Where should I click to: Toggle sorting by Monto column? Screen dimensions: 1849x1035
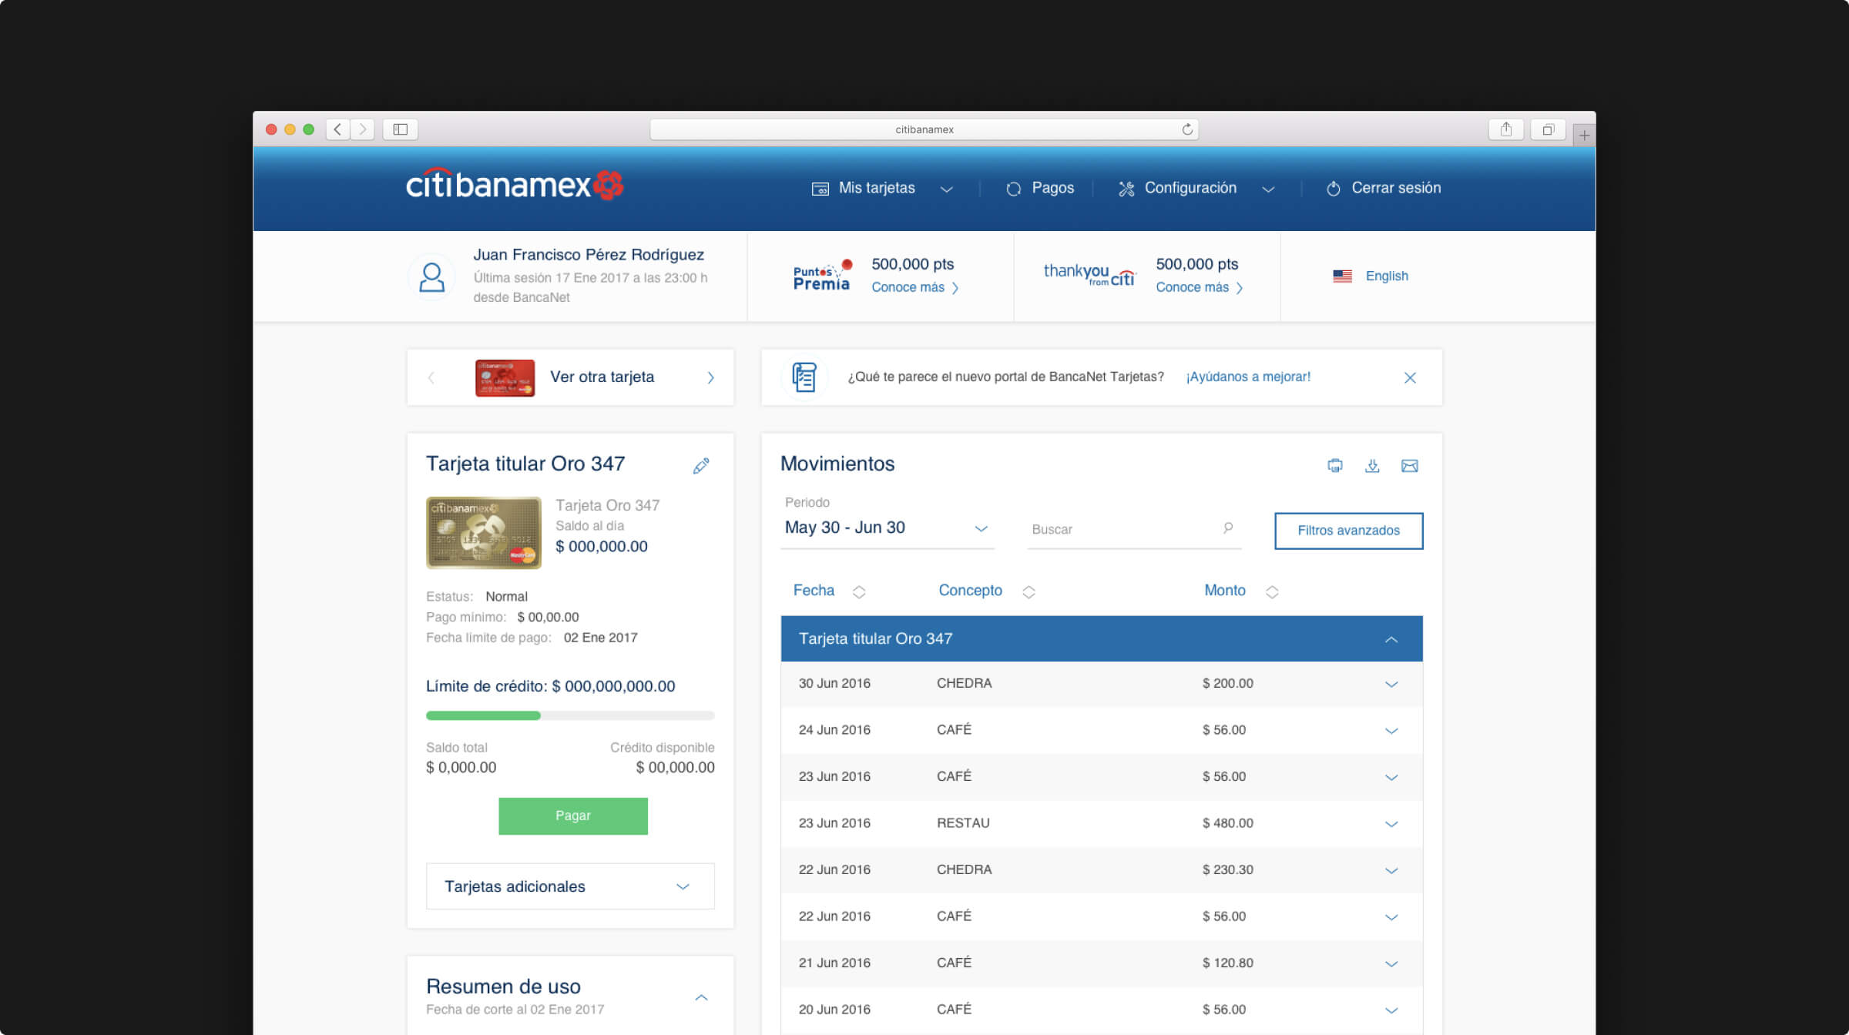1271,591
